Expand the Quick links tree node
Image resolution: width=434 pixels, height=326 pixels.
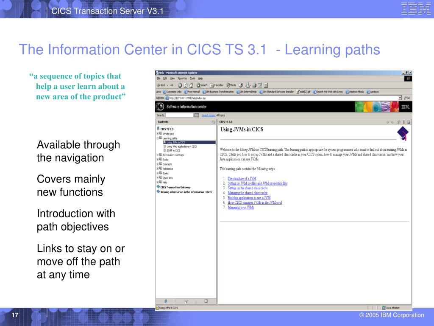158,178
